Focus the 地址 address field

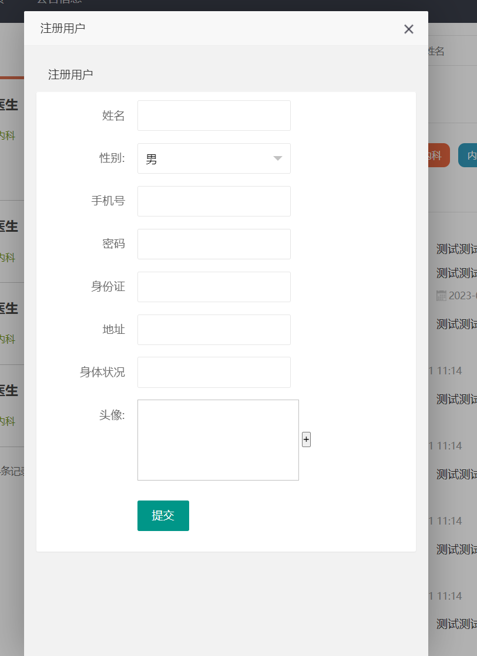tap(213, 329)
